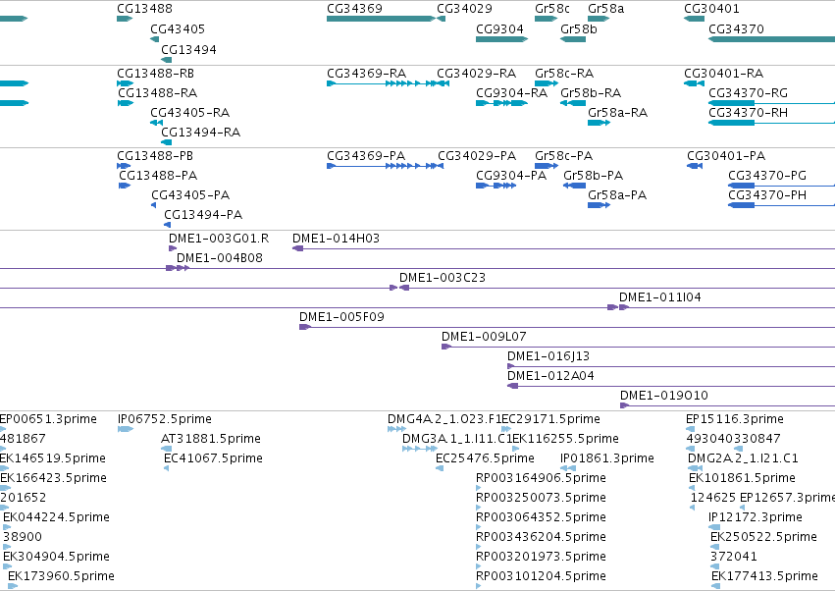Viewport: 835px width, 591px height.
Task: Select transcript CG43405-RA
Action: (157, 123)
